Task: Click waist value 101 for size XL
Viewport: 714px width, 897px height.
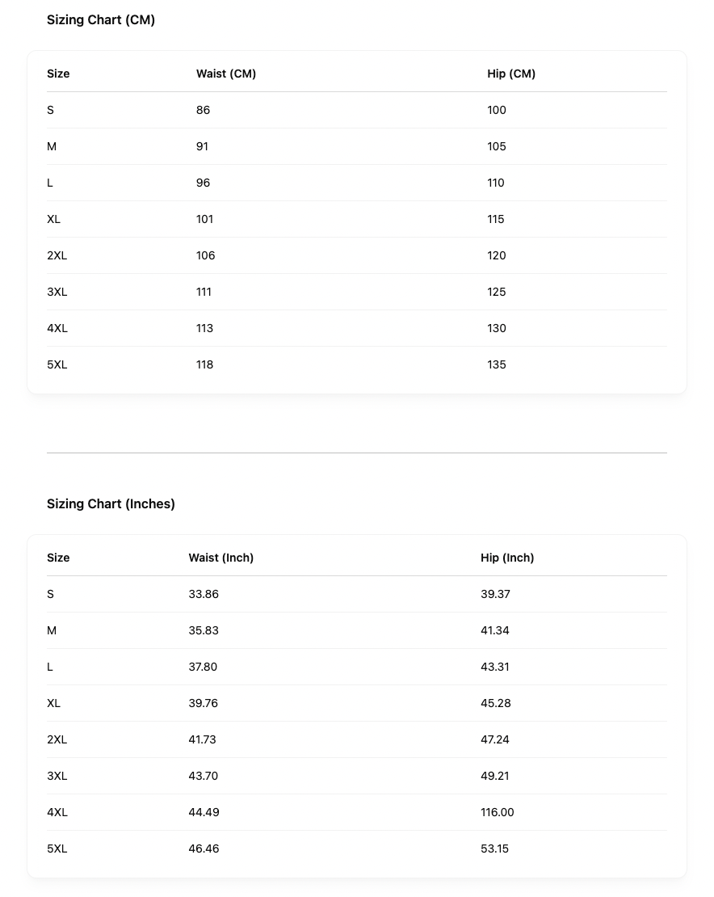Action: point(204,219)
